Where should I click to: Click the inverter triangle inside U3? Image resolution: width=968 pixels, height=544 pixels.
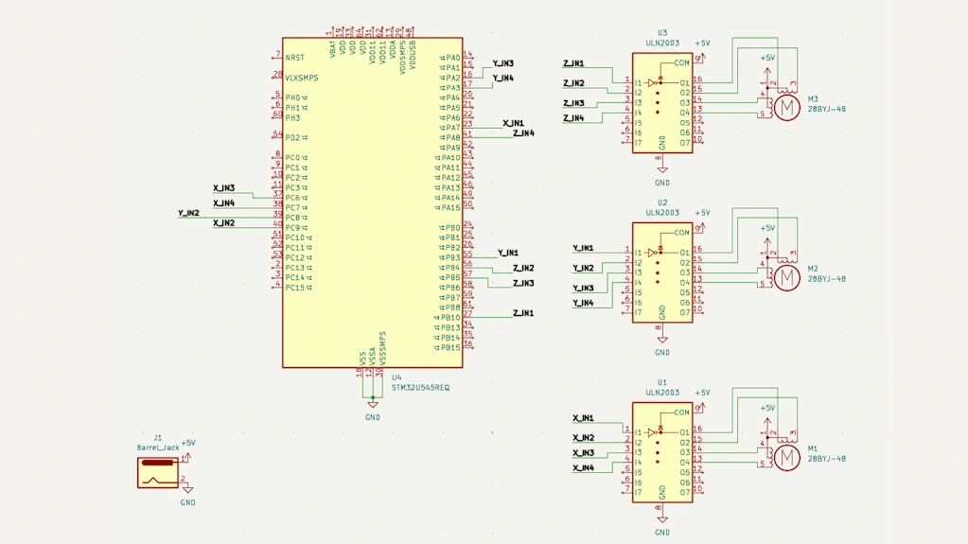(x=653, y=82)
